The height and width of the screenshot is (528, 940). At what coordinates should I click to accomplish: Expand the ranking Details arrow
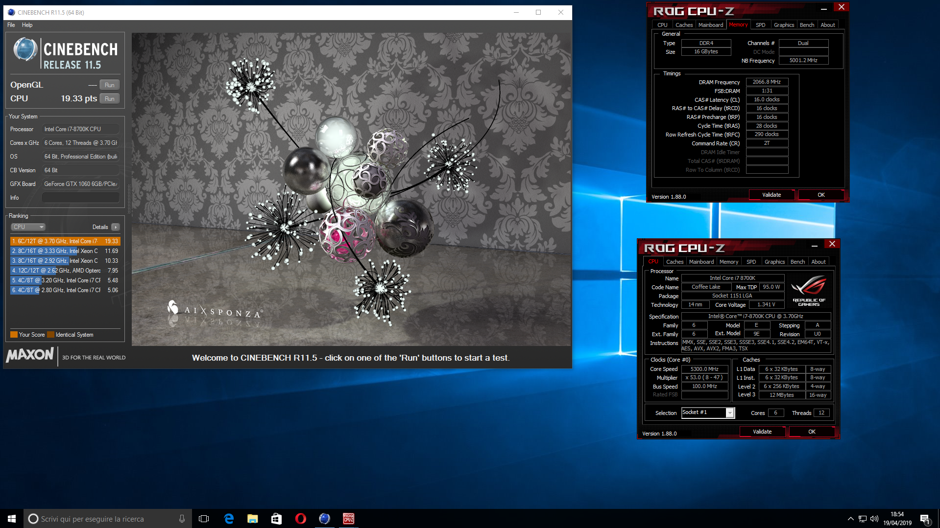point(116,227)
